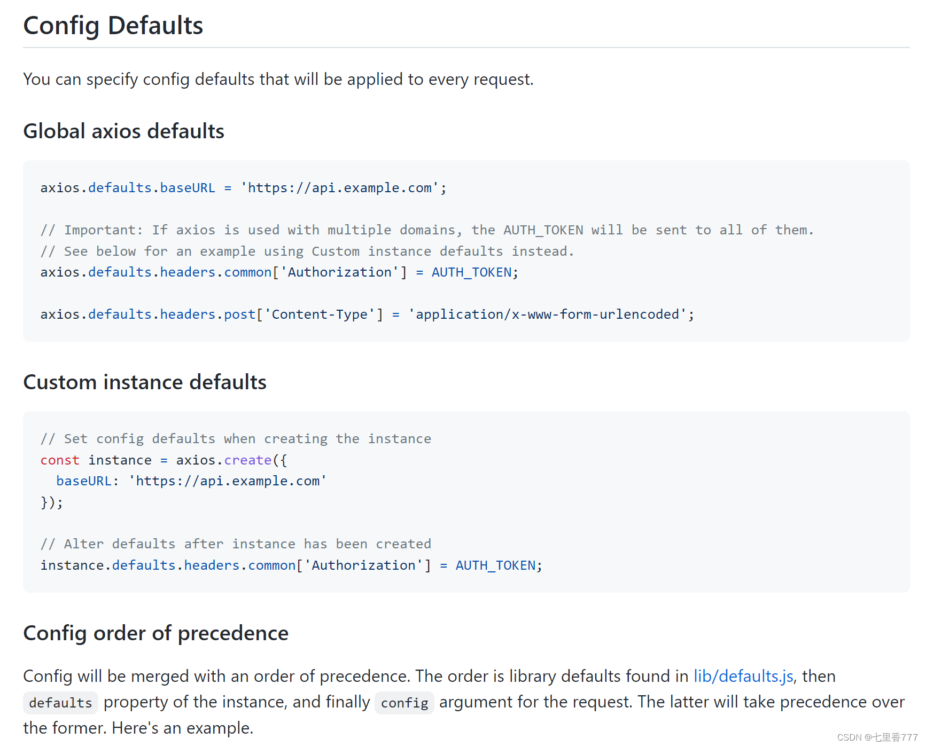This screenshot has height=747, width=926.
Task: Click the 'const instance = axios.create({' line
Action: click(x=164, y=460)
